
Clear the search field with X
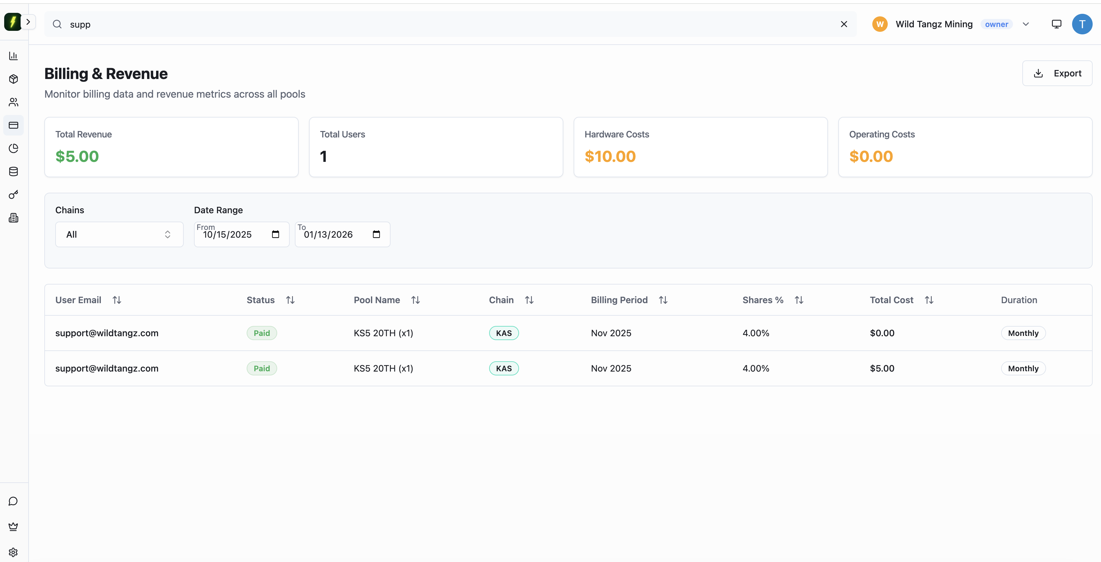[x=844, y=24]
